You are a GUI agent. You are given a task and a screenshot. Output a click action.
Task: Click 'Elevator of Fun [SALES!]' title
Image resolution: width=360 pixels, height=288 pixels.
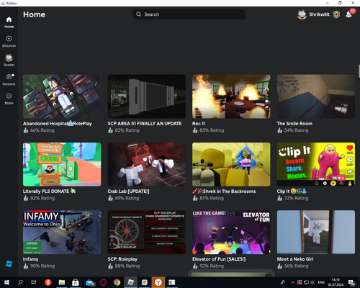[x=219, y=259]
